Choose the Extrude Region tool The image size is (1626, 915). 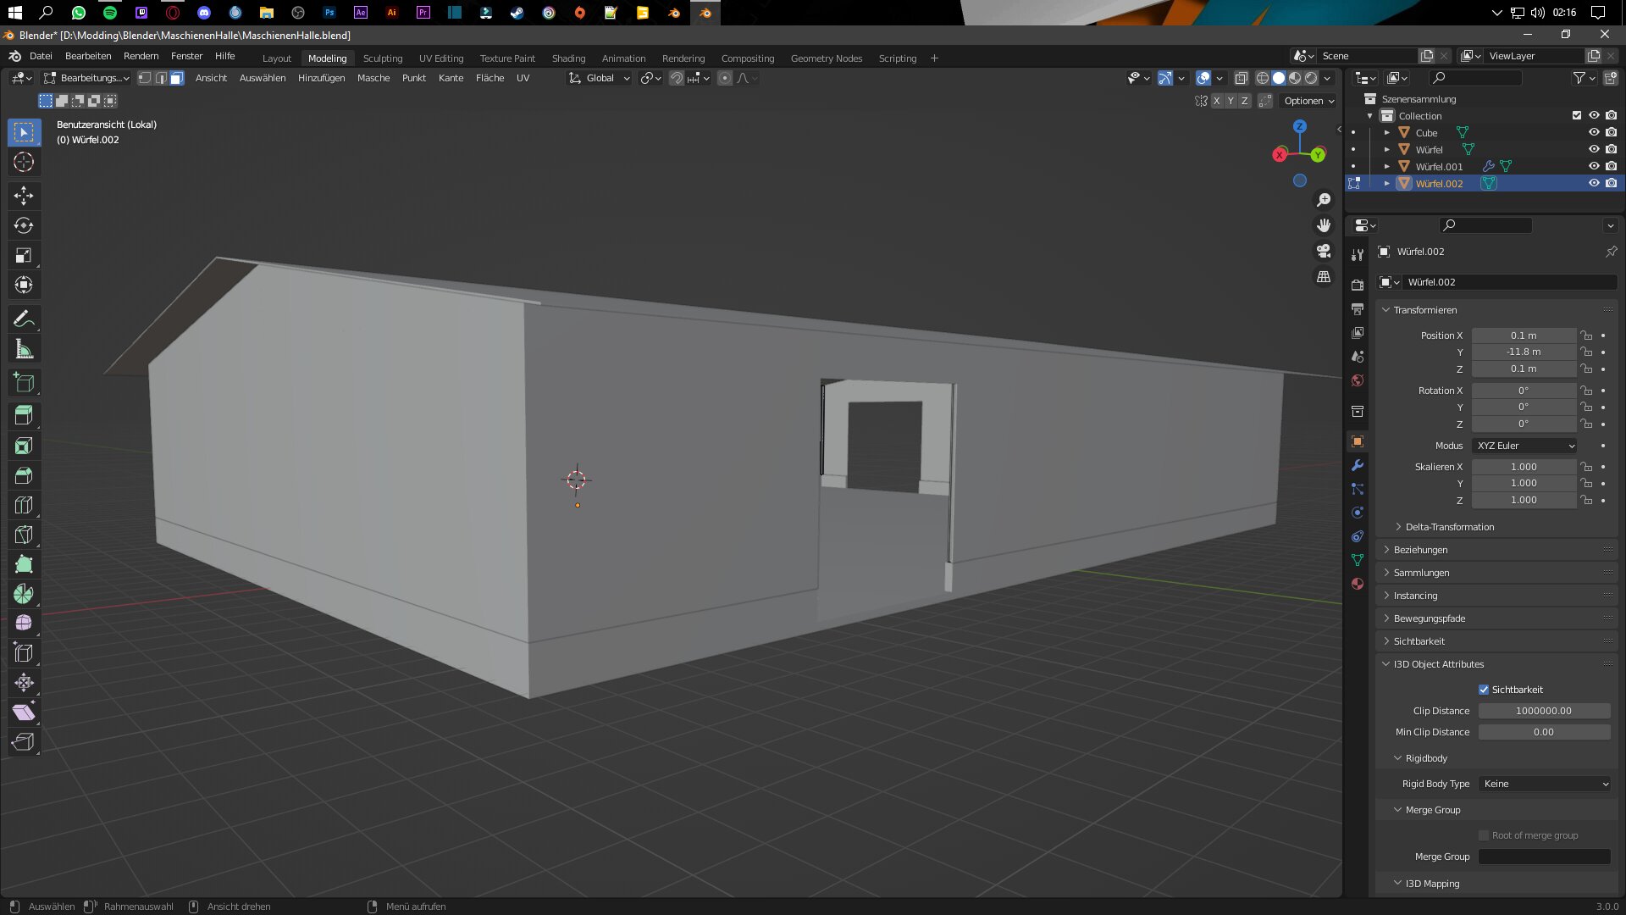point(24,415)
